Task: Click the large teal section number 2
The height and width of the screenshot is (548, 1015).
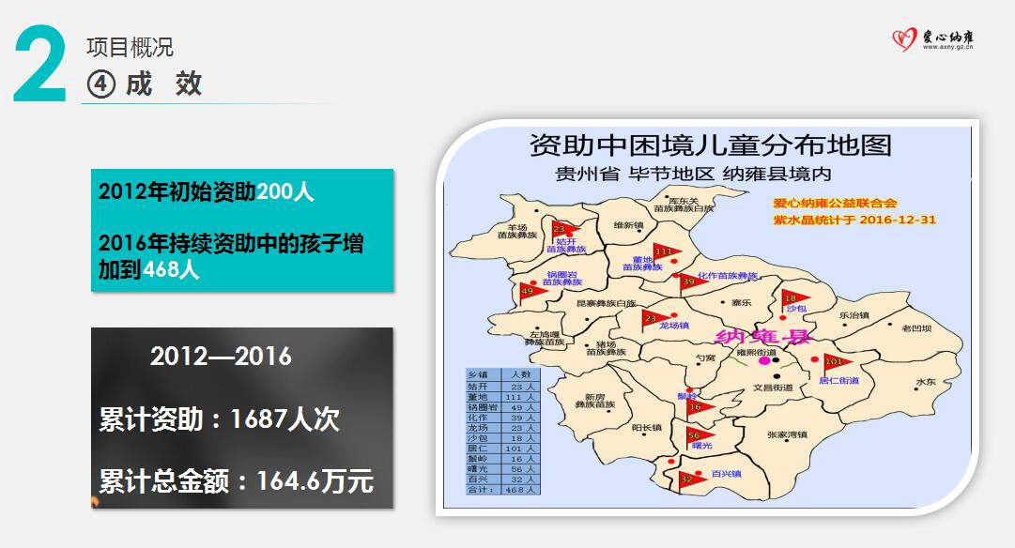Action: 39,64
